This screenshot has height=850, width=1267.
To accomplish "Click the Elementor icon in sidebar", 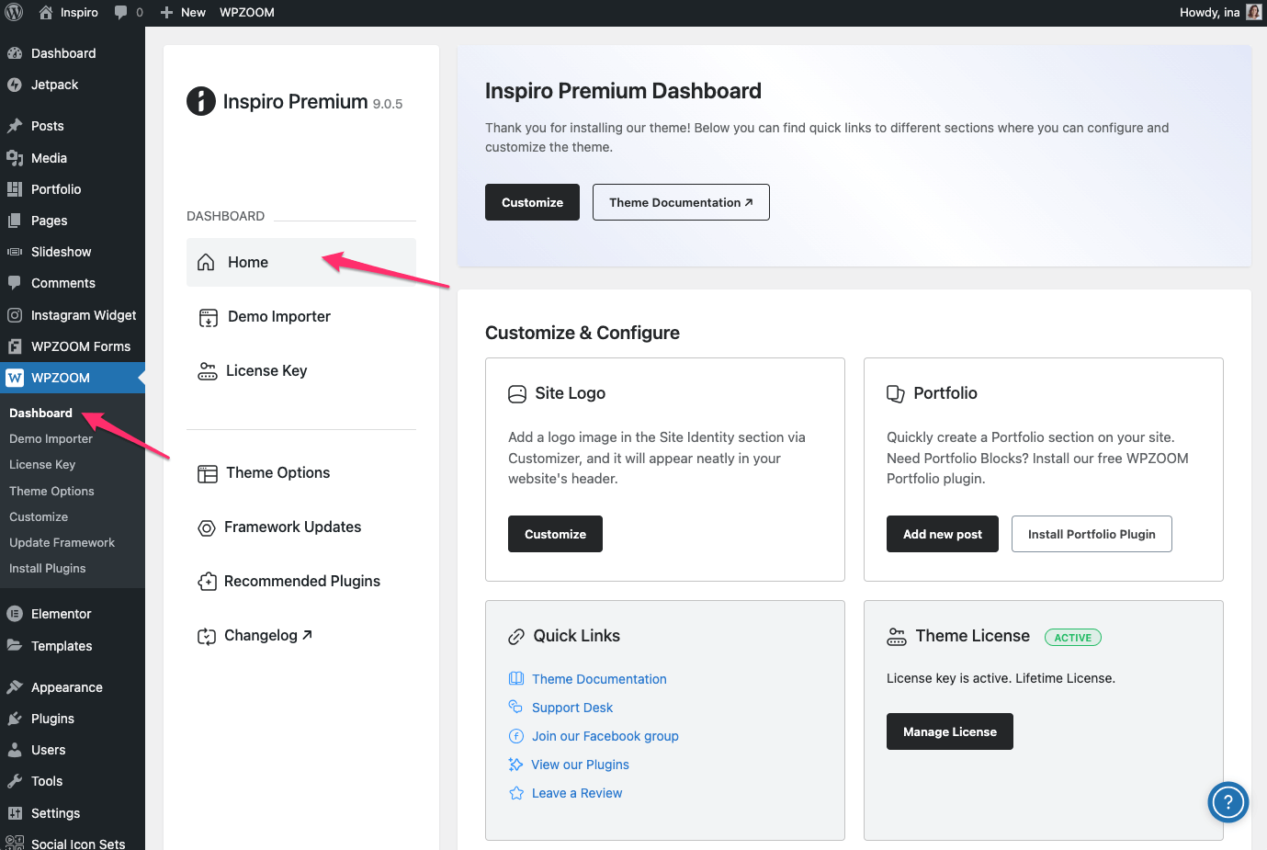I will pos(15,614).
